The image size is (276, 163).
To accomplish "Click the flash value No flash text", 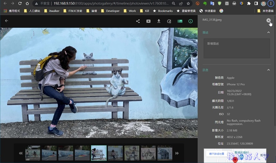I will tap(244, 122).
